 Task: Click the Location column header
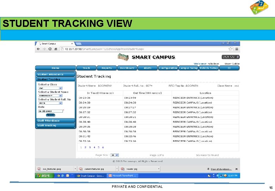tap(206, 93)
